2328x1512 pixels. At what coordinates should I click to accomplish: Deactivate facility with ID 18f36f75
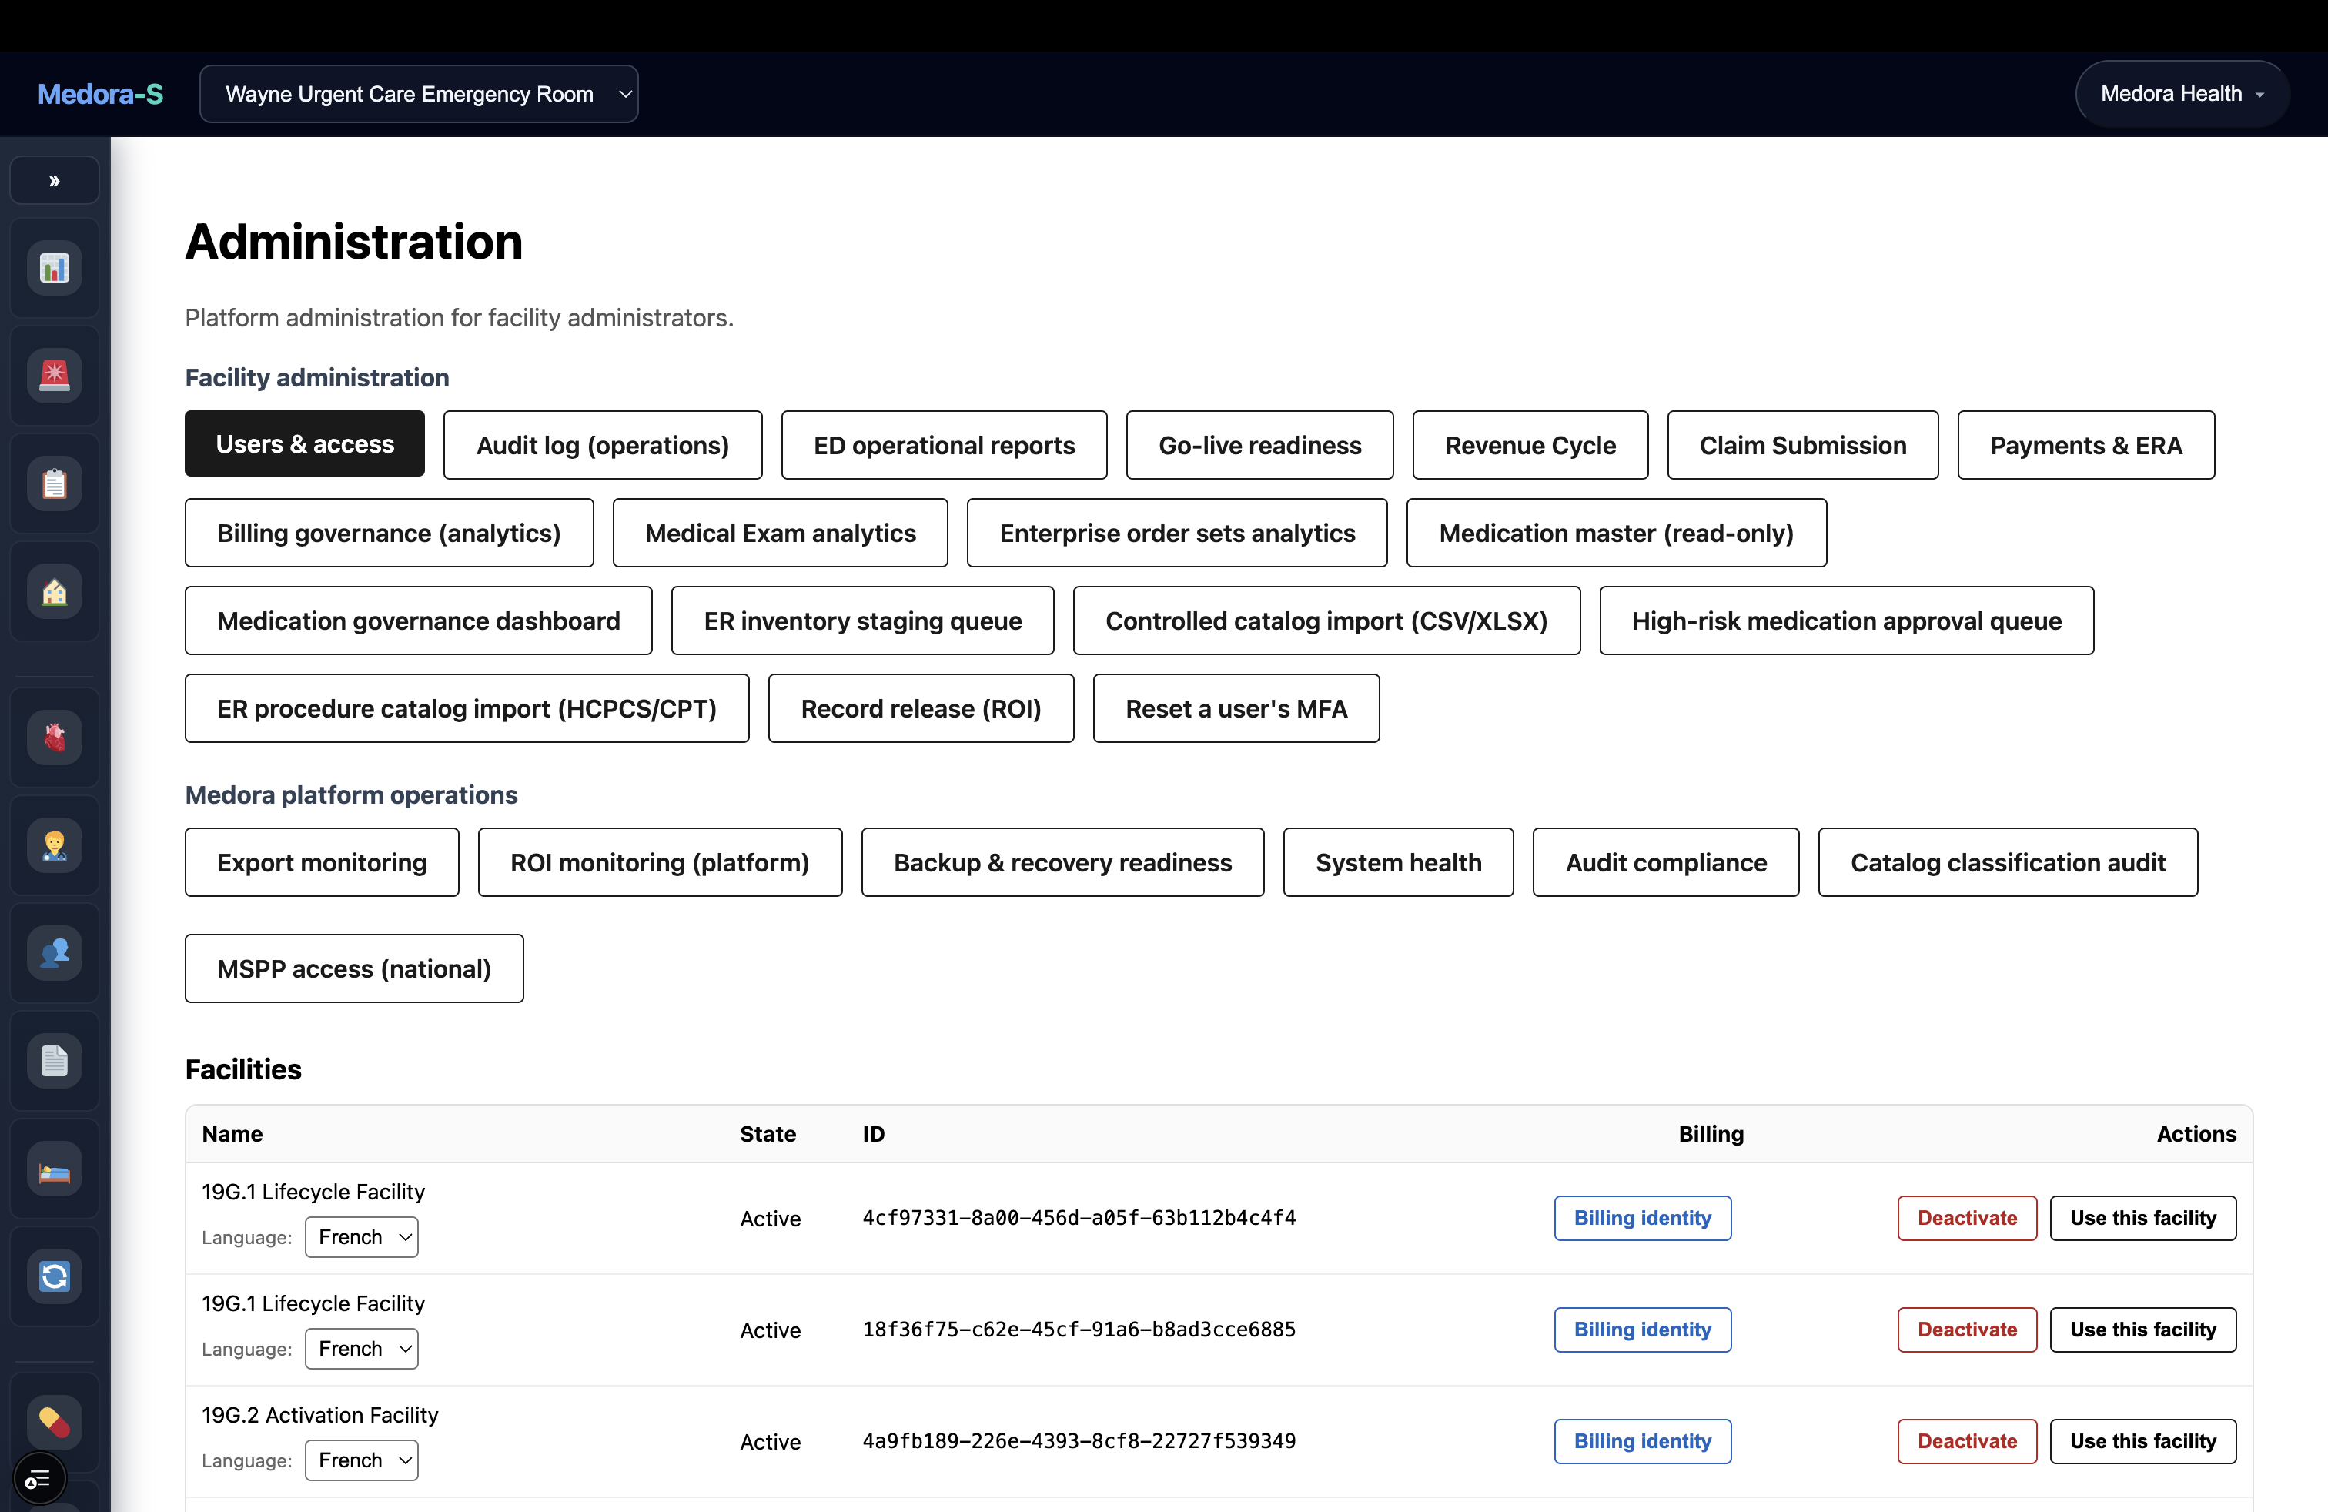[1967, 1330]
